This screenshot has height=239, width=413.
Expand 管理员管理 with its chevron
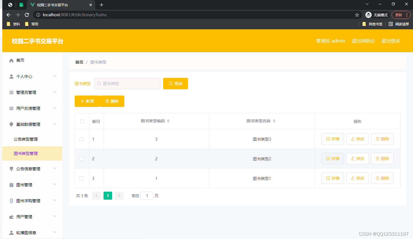click(x=55, y=92)
